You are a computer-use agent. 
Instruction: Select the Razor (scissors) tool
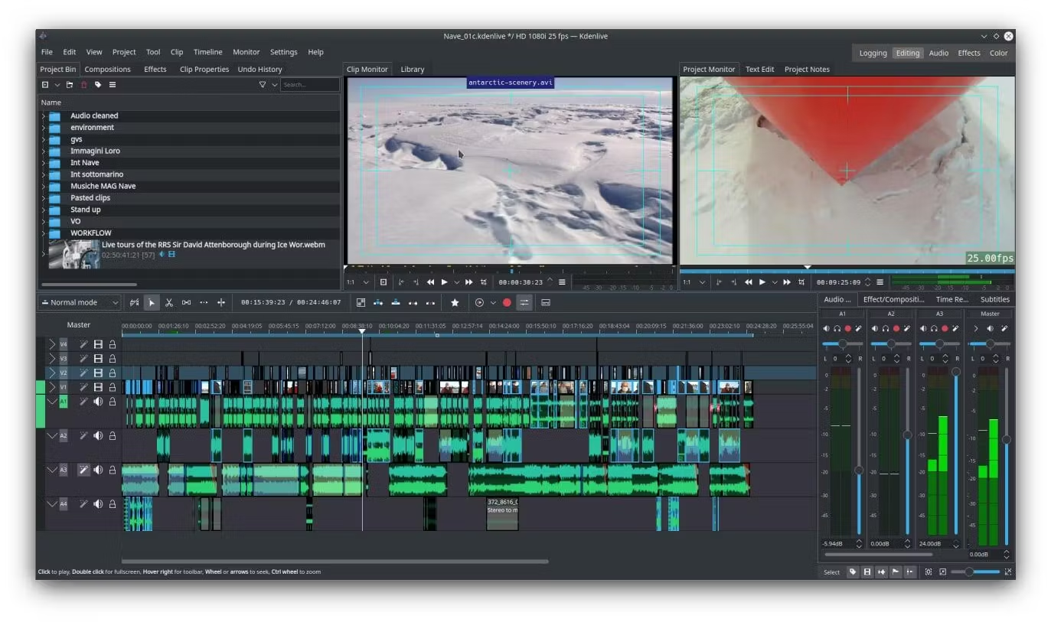[x=169, y=303]
